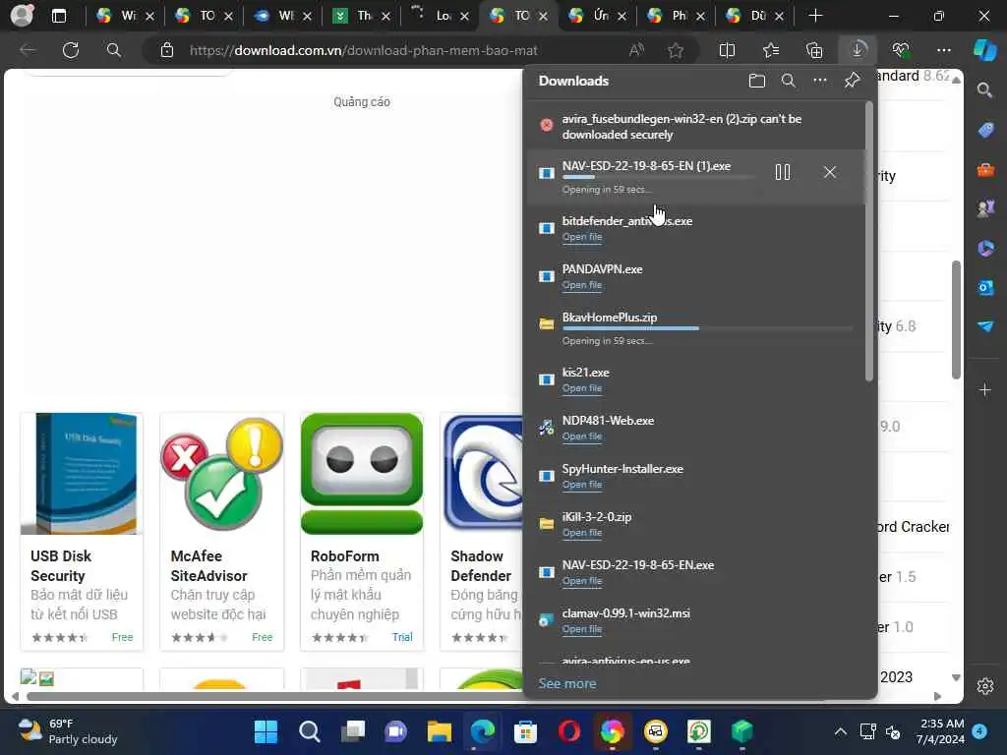Open a new browser tab

click(x=815, y=16)
